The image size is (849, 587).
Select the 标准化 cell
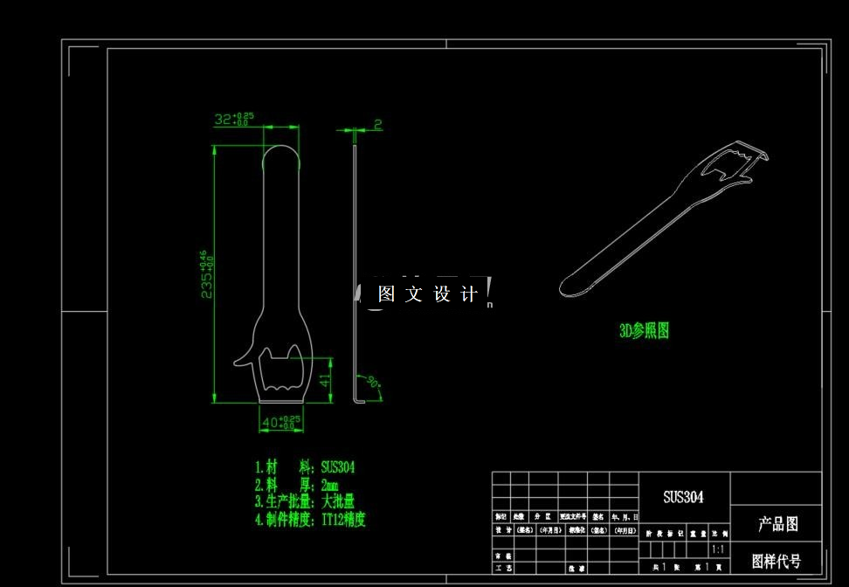point(576,531)
